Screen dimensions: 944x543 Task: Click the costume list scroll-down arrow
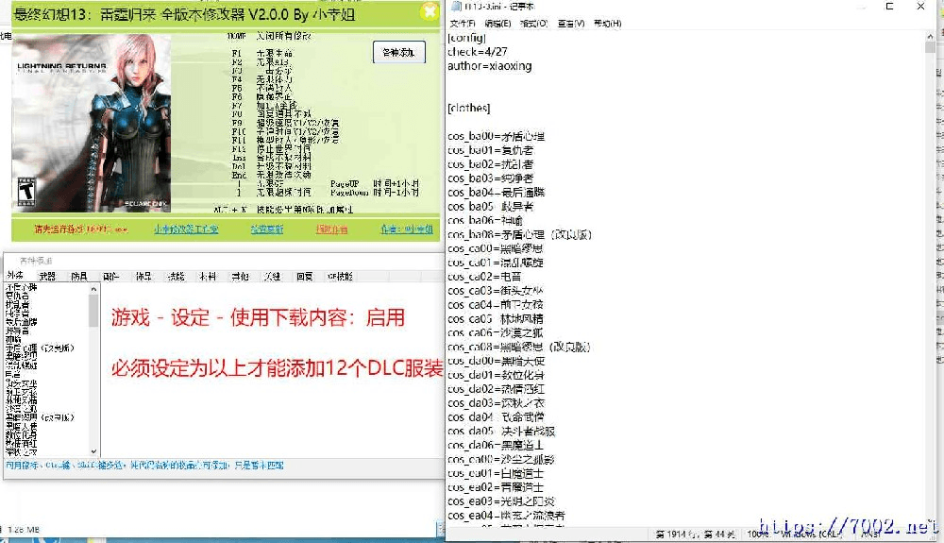point(93,450)
